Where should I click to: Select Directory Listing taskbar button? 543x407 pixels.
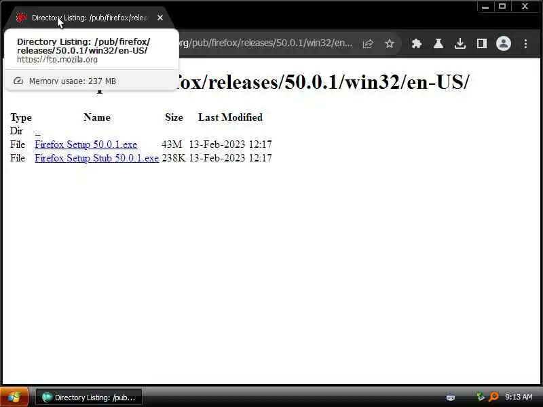pos(89,398)
